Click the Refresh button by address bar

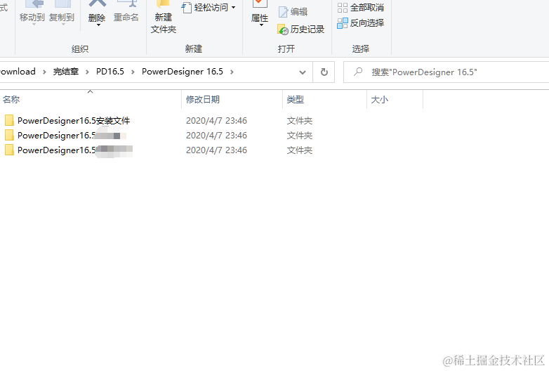point(324,72)
